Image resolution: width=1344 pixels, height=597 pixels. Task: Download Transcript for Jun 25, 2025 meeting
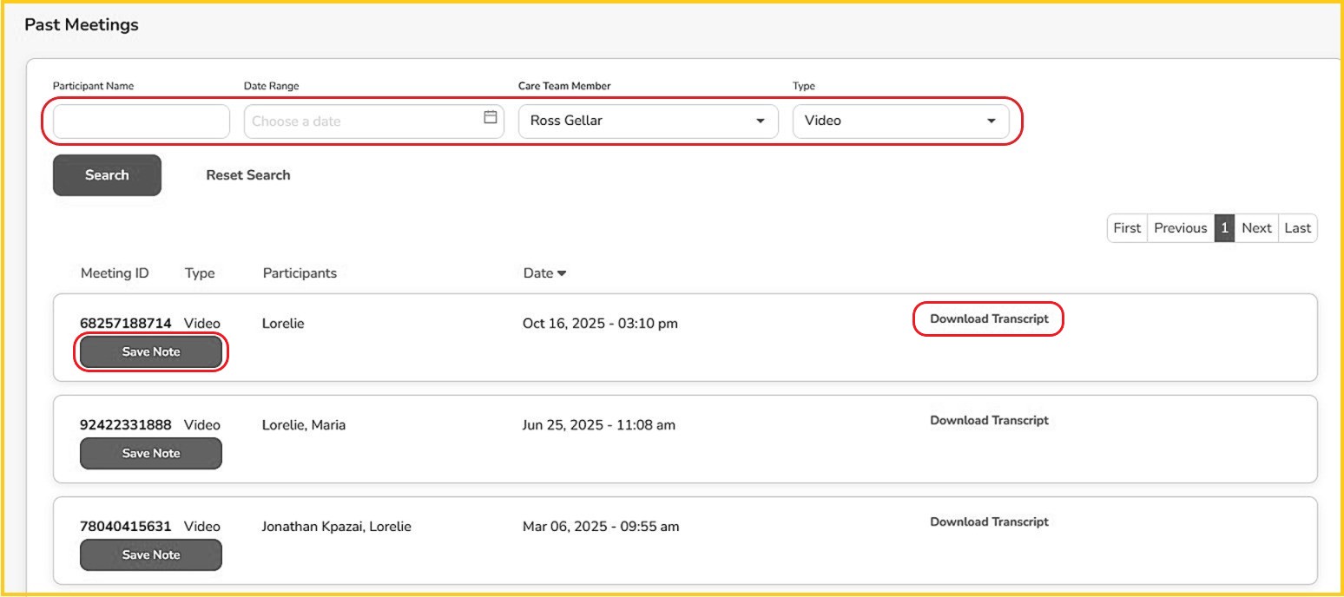[x=989, y=421]
